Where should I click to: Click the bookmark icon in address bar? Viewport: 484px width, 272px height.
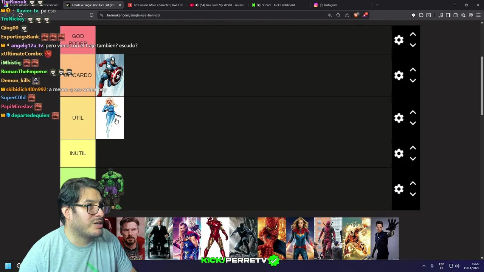click(x=91, y=15)
